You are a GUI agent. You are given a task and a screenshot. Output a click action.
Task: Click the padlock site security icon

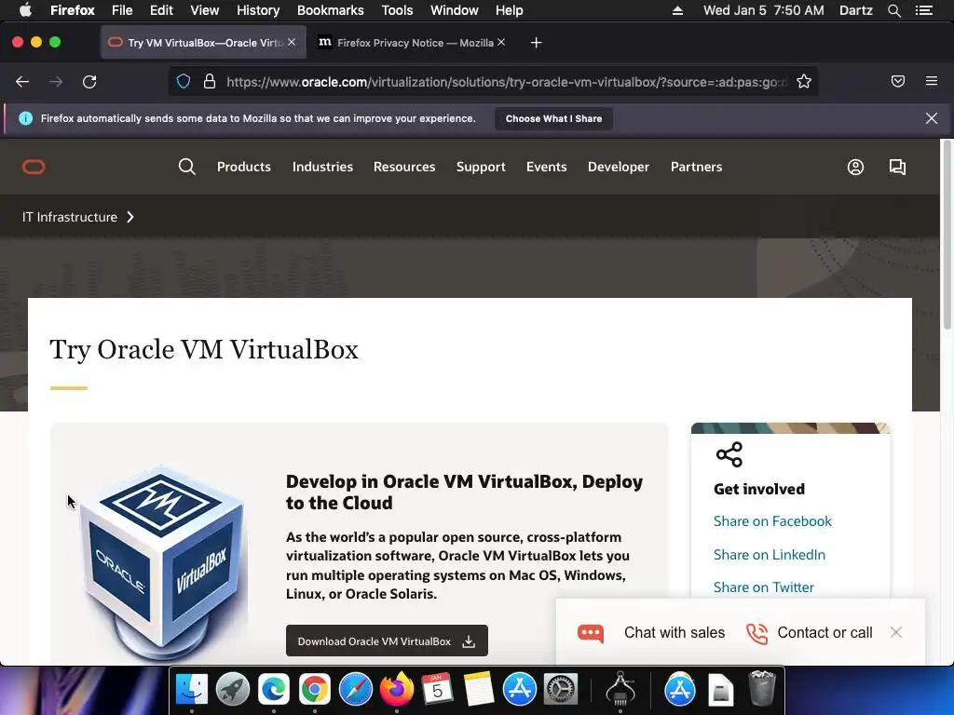coord(210,82)
